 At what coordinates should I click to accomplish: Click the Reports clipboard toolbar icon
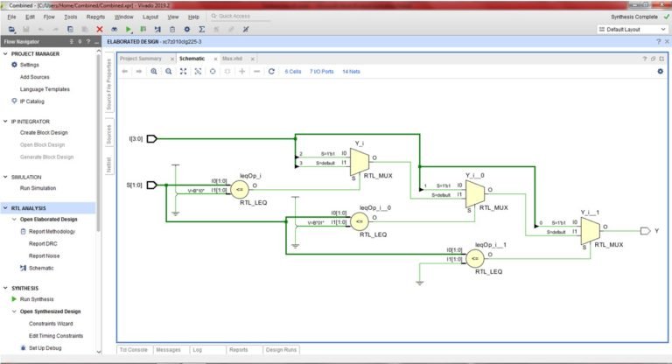point(172,30)
